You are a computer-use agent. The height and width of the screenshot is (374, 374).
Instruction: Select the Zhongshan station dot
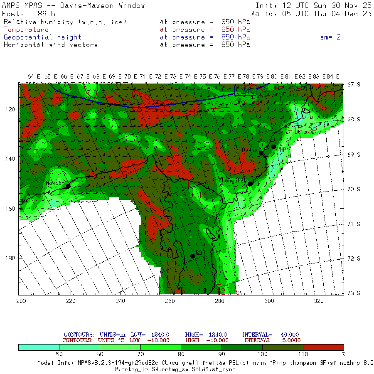(250, 184)
